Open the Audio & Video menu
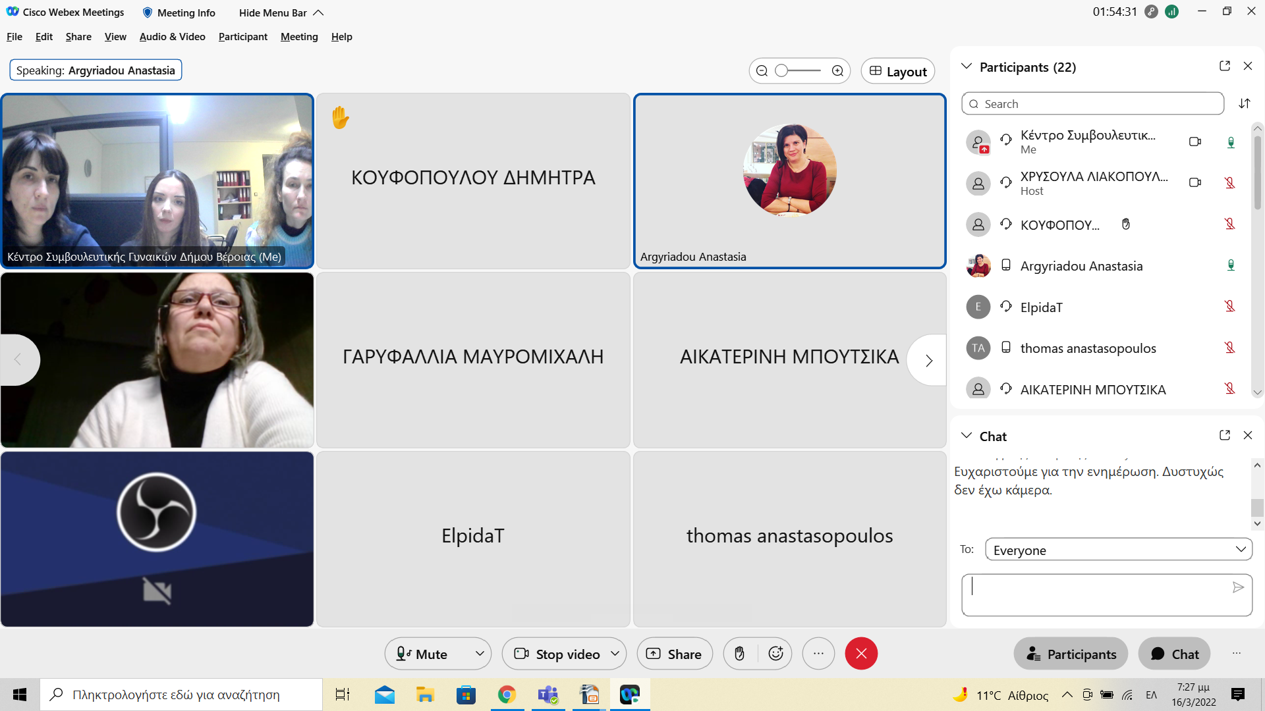The height and width of the screenshot is (711, 1265). click(173, 36)
